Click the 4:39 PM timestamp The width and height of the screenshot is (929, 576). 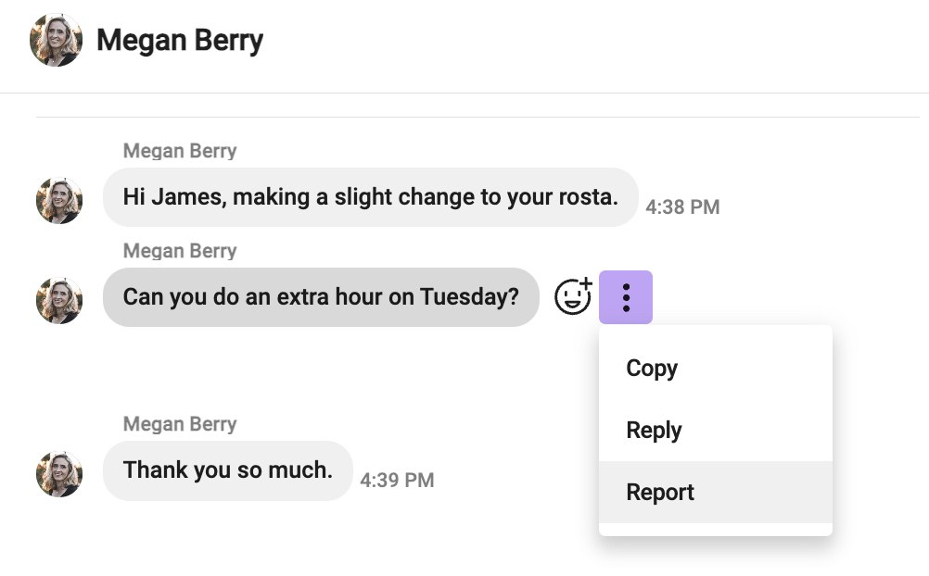coord(397,480)
